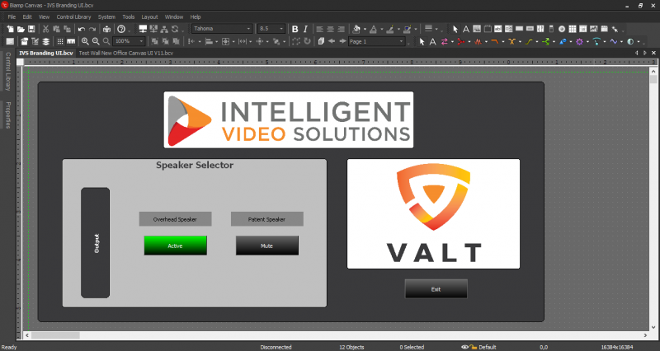This screenshot has width=660, height=351.
Task: Expand the purple gear block dropdown arrow
Action: click(x=587, y=41)
